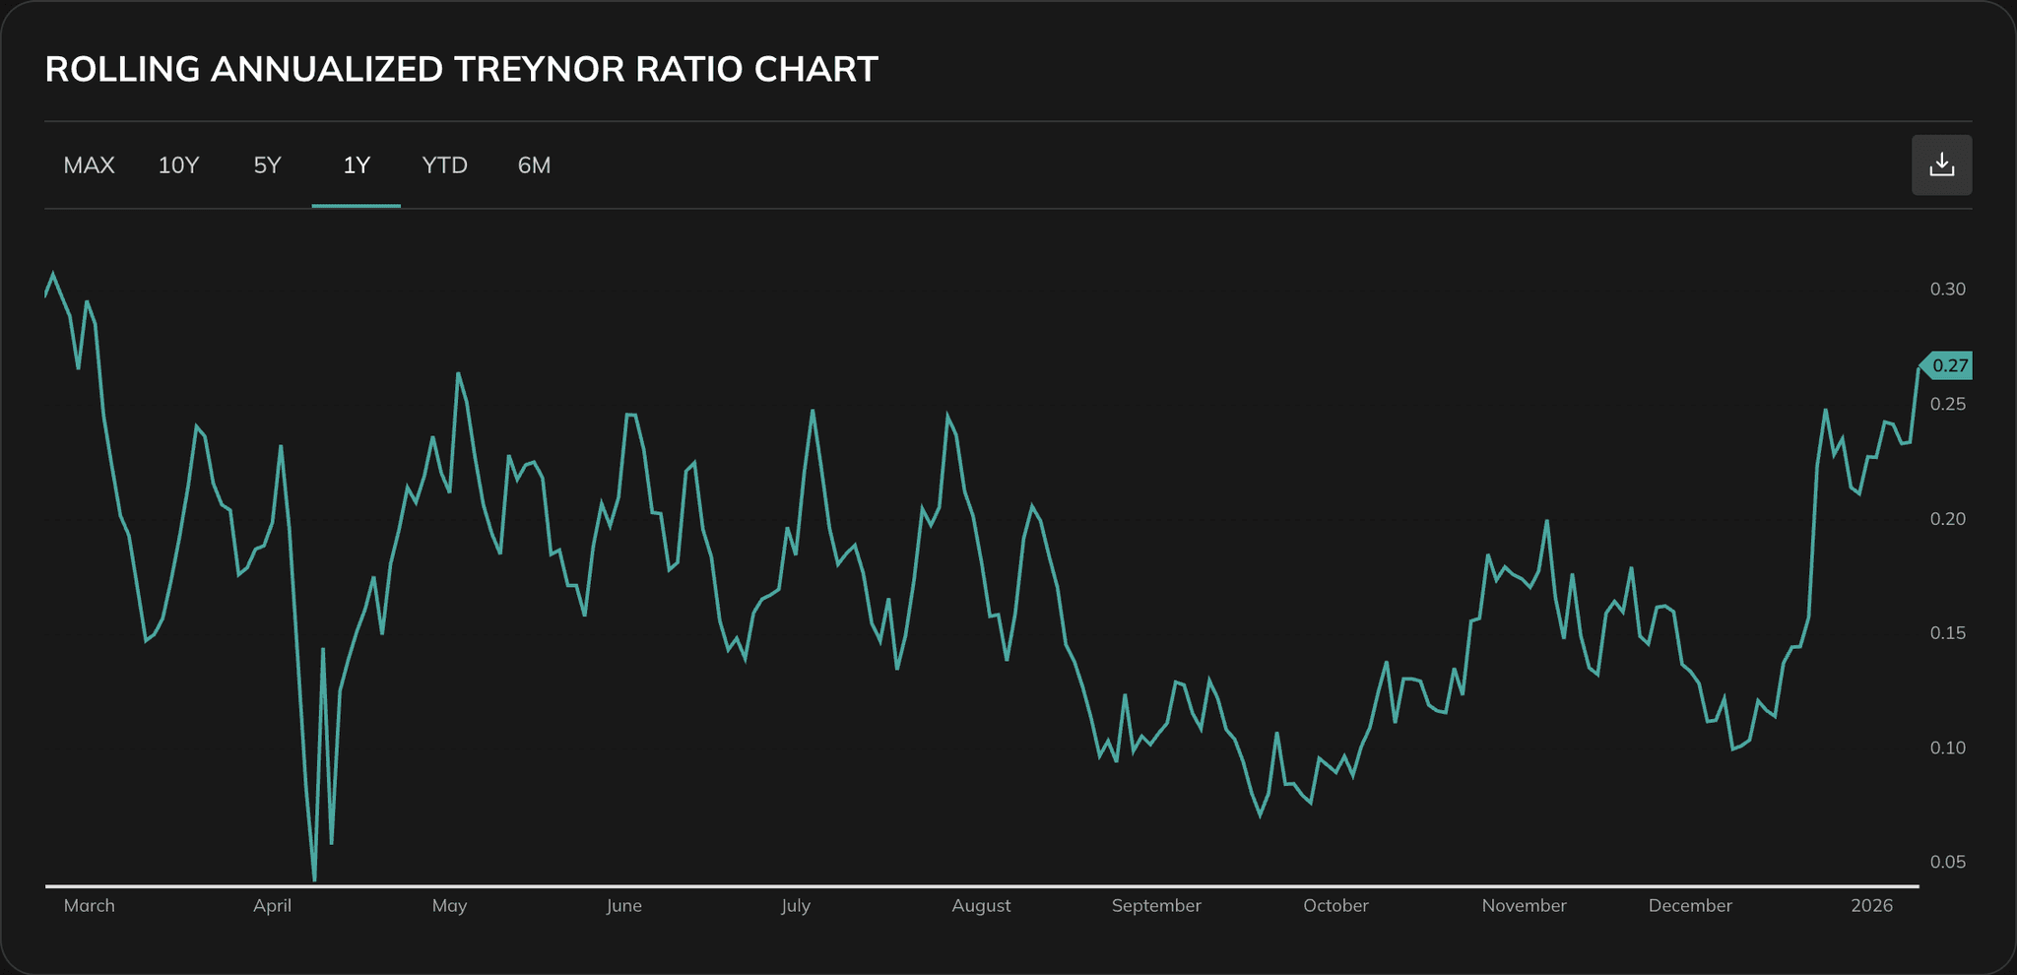The width and height of the screenshot is (2017, 975).
Task: Click the December axis label
Action: [x=1691, y=905]
